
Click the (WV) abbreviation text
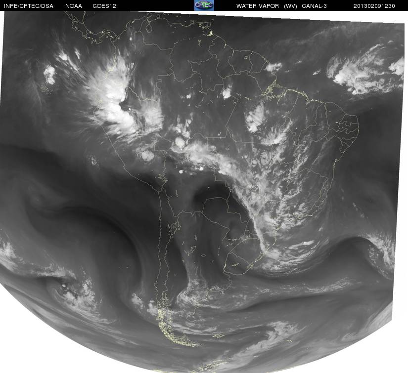pos(290,6)
